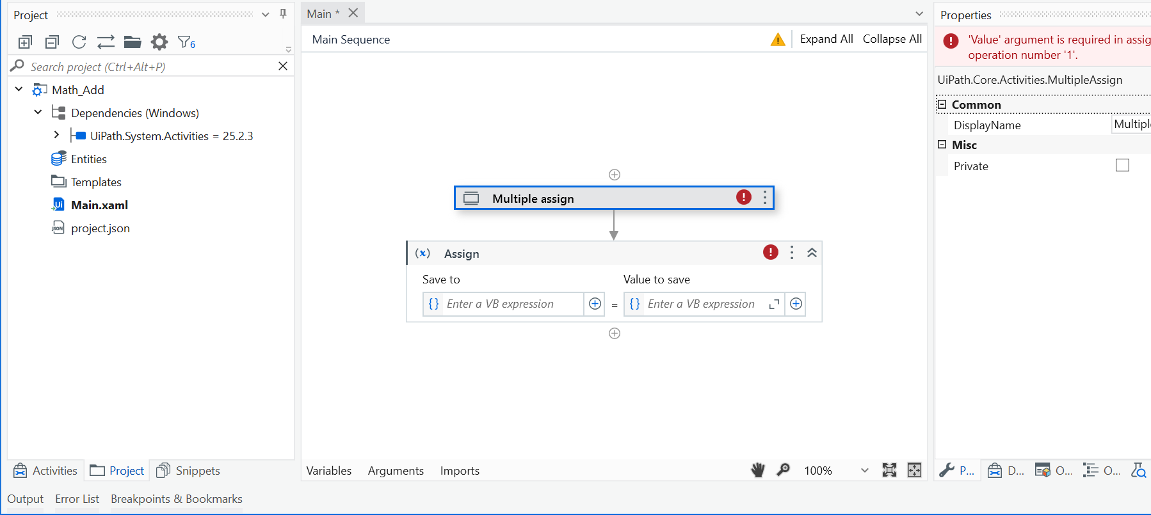Open project settings gear icon
Viewport: 1151px width, 515px height.
click(159, 42)
